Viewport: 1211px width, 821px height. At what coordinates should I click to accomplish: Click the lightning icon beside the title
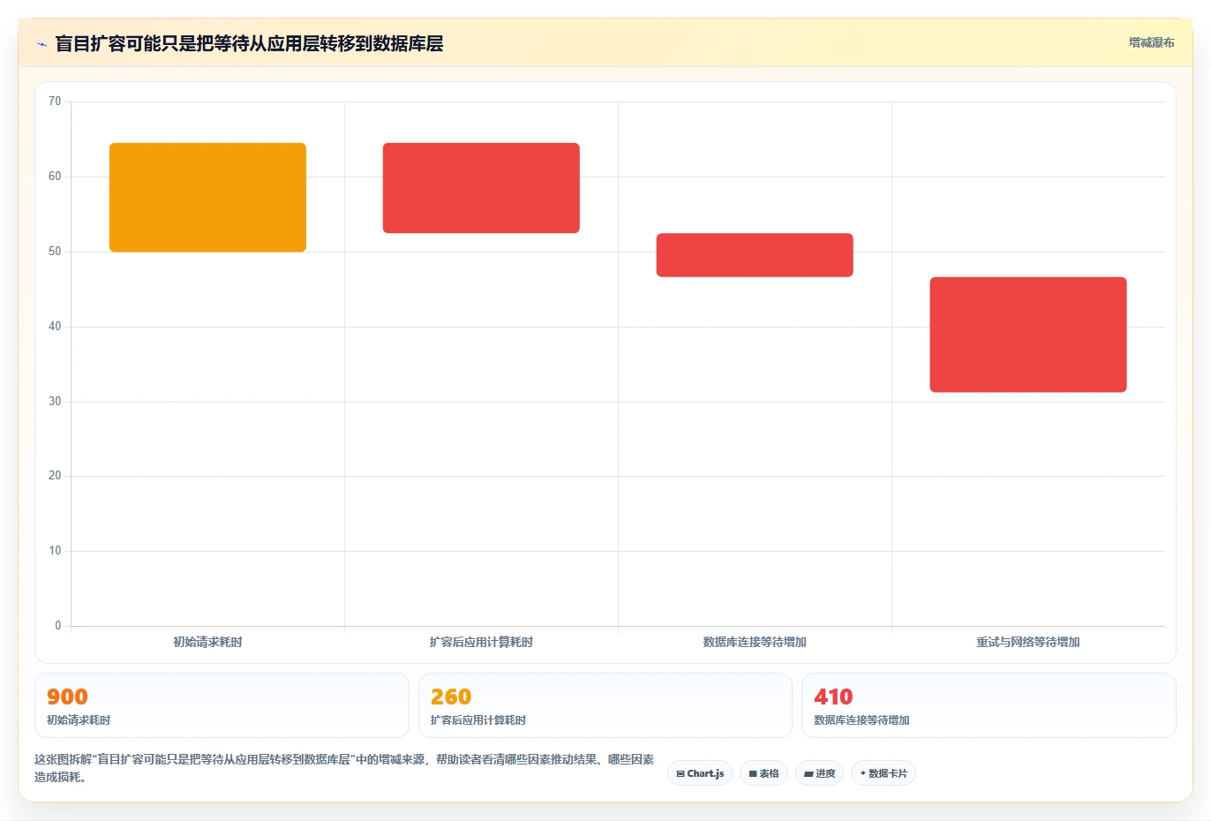pyautogui.click(x=41, y=44)
